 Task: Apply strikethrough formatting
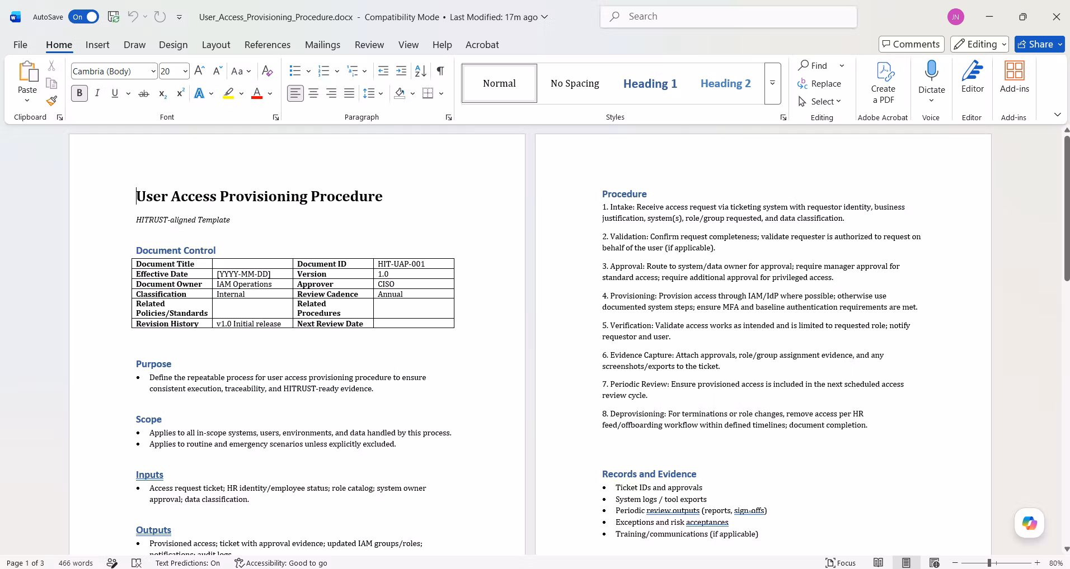144,93
